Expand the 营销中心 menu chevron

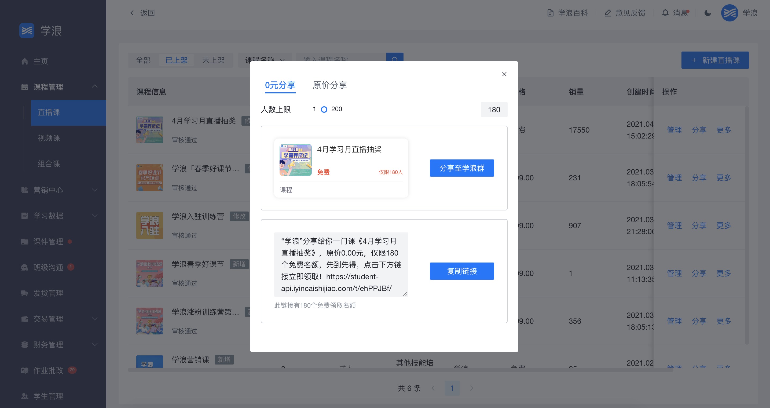[95, 190]
